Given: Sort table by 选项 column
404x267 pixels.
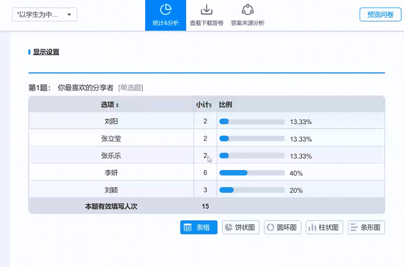Looking at the screenshot, I should (x=110, y=105).
